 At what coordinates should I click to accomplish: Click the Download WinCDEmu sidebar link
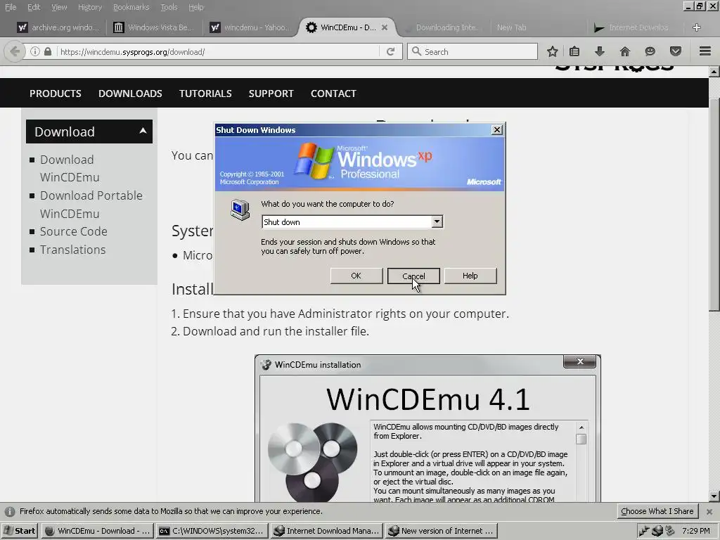pyautogui.click(x=69, y=168)
